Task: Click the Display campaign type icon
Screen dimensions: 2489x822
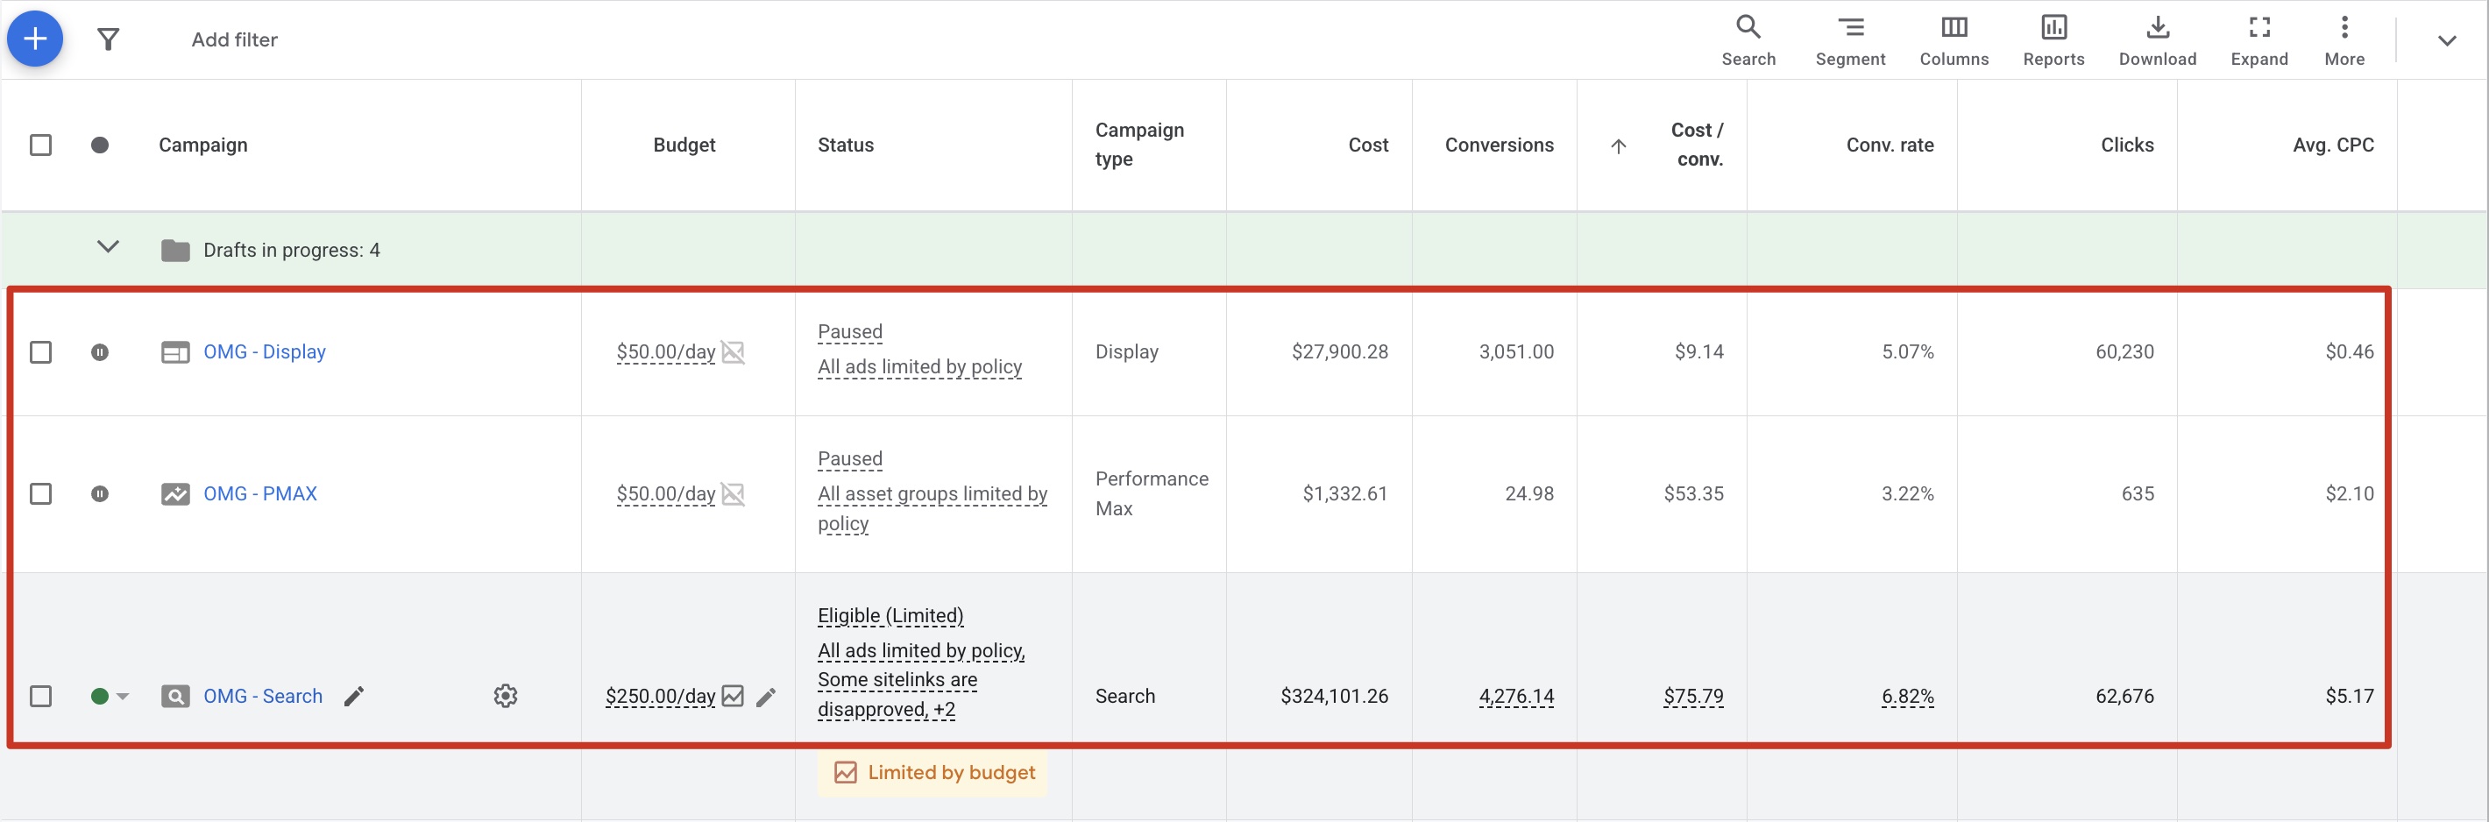Action: coord(175,351)
